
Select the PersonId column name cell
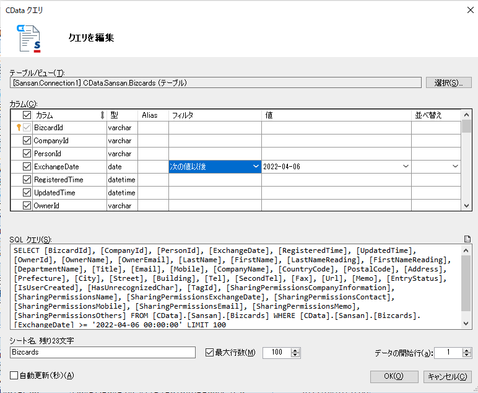(69, 154)
